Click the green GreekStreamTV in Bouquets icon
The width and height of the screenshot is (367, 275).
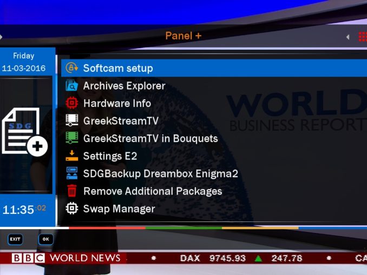click(71, 138)
